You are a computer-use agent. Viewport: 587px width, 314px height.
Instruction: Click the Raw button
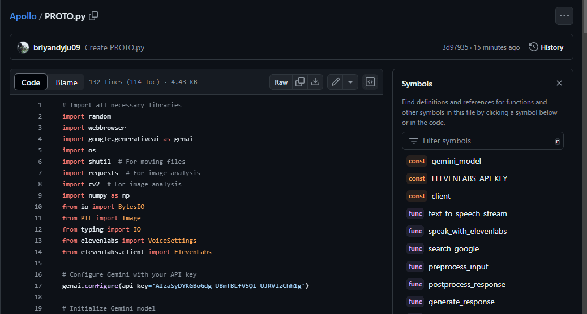(281, 82)
